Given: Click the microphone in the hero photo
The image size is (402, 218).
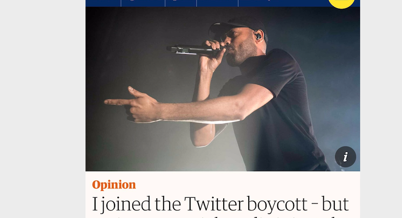Looking at the screenshot, I should pyautogui.click(x=191, y=49).
